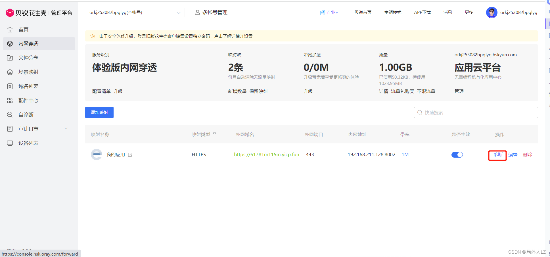Click the 多帐号管理 person icon
The width and height of the screenshot is (550, 257).
pos(198,12)
